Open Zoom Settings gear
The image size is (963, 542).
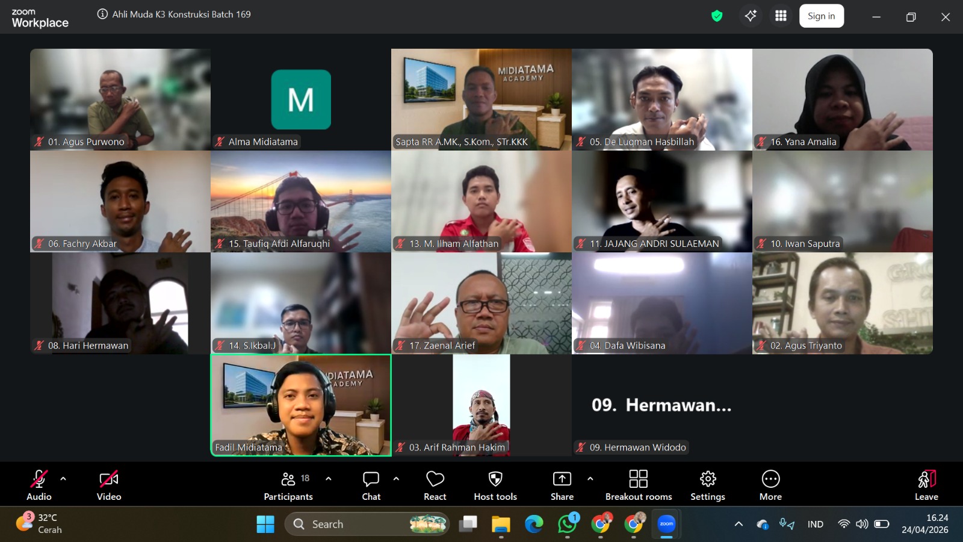[x=707, y=485]
